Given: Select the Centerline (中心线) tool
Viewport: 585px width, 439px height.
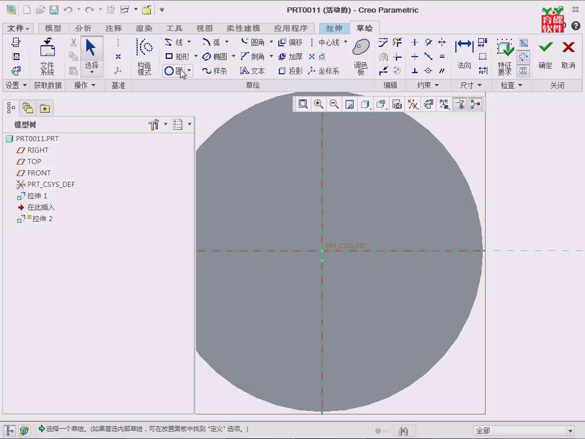Looking at the screenshot, I should (324, 42).
